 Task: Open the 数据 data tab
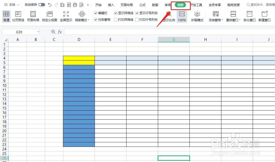point(155,5)
